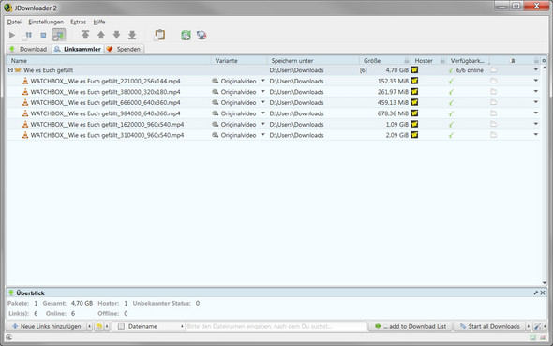Collapse the 'Wie es Euch gefällt' package
Screen dimensions: 553x346
10,70
